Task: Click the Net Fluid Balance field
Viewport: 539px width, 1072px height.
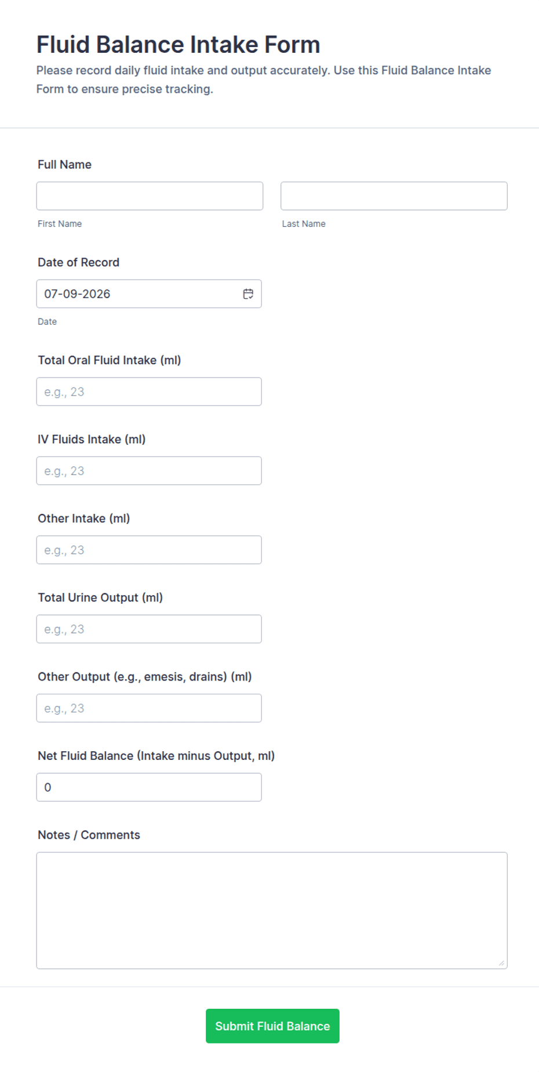Action: (x=149, y=787)
